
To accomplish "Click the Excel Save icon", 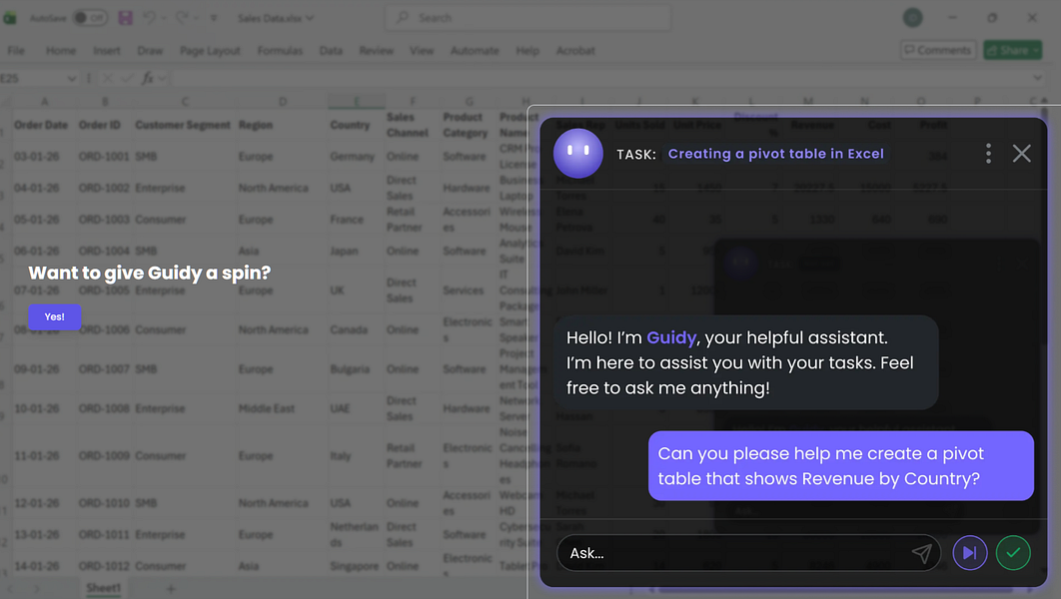I will [x=125, y=18].
